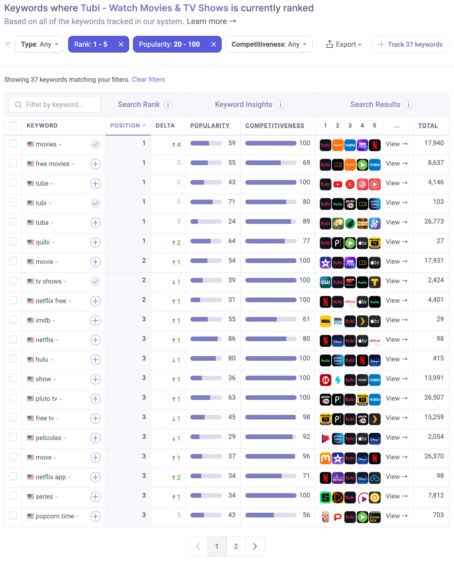Open the Export dropdown
Image resolution: width=454 pixels, height=563 pixels.
coord(344,44)
